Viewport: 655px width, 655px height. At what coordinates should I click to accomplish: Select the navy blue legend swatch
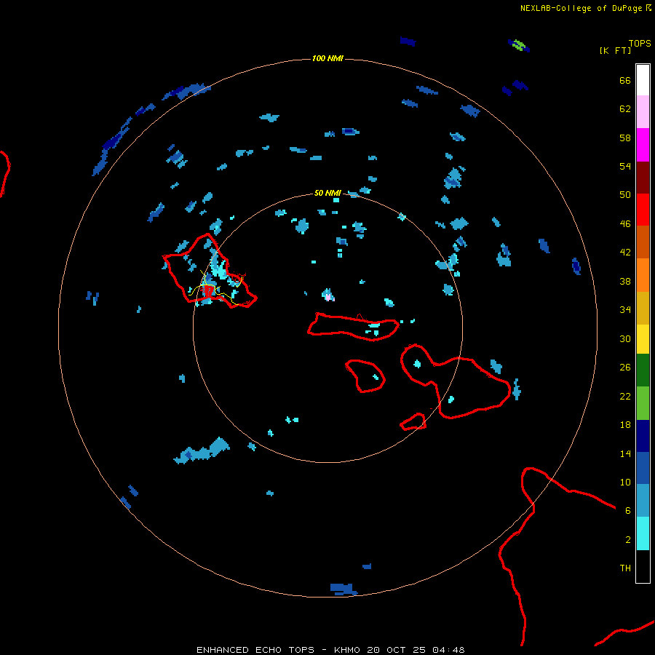(x=643, y=436)
